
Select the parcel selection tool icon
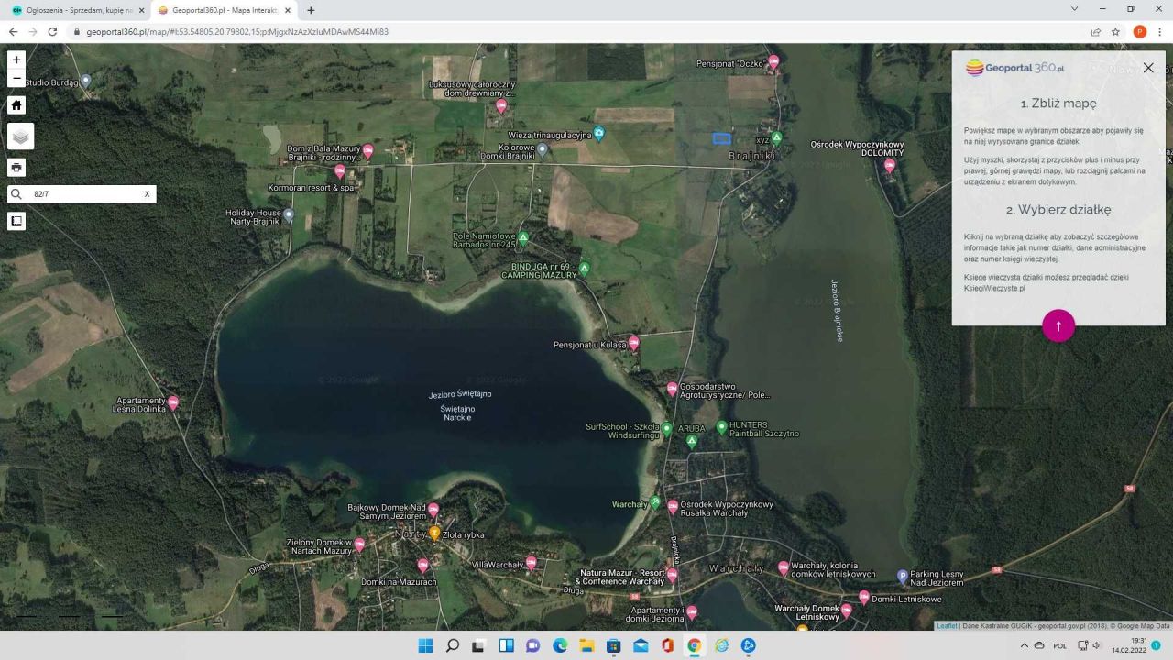point(16,221)
